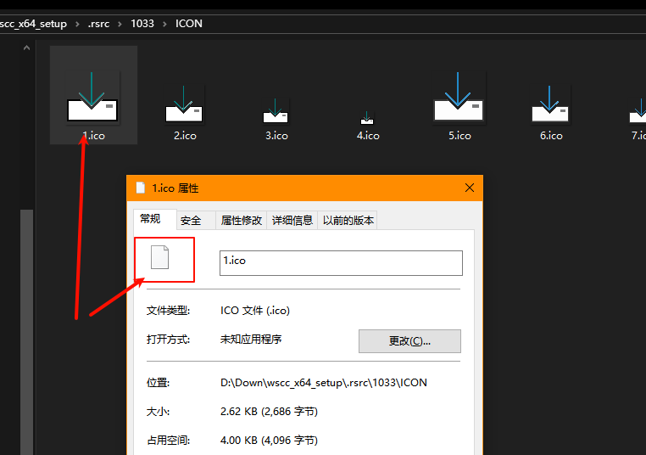This screenshot has height=455, width=646.
Task: Switch to the 以前的版本 tab
Action: [347, 221]
